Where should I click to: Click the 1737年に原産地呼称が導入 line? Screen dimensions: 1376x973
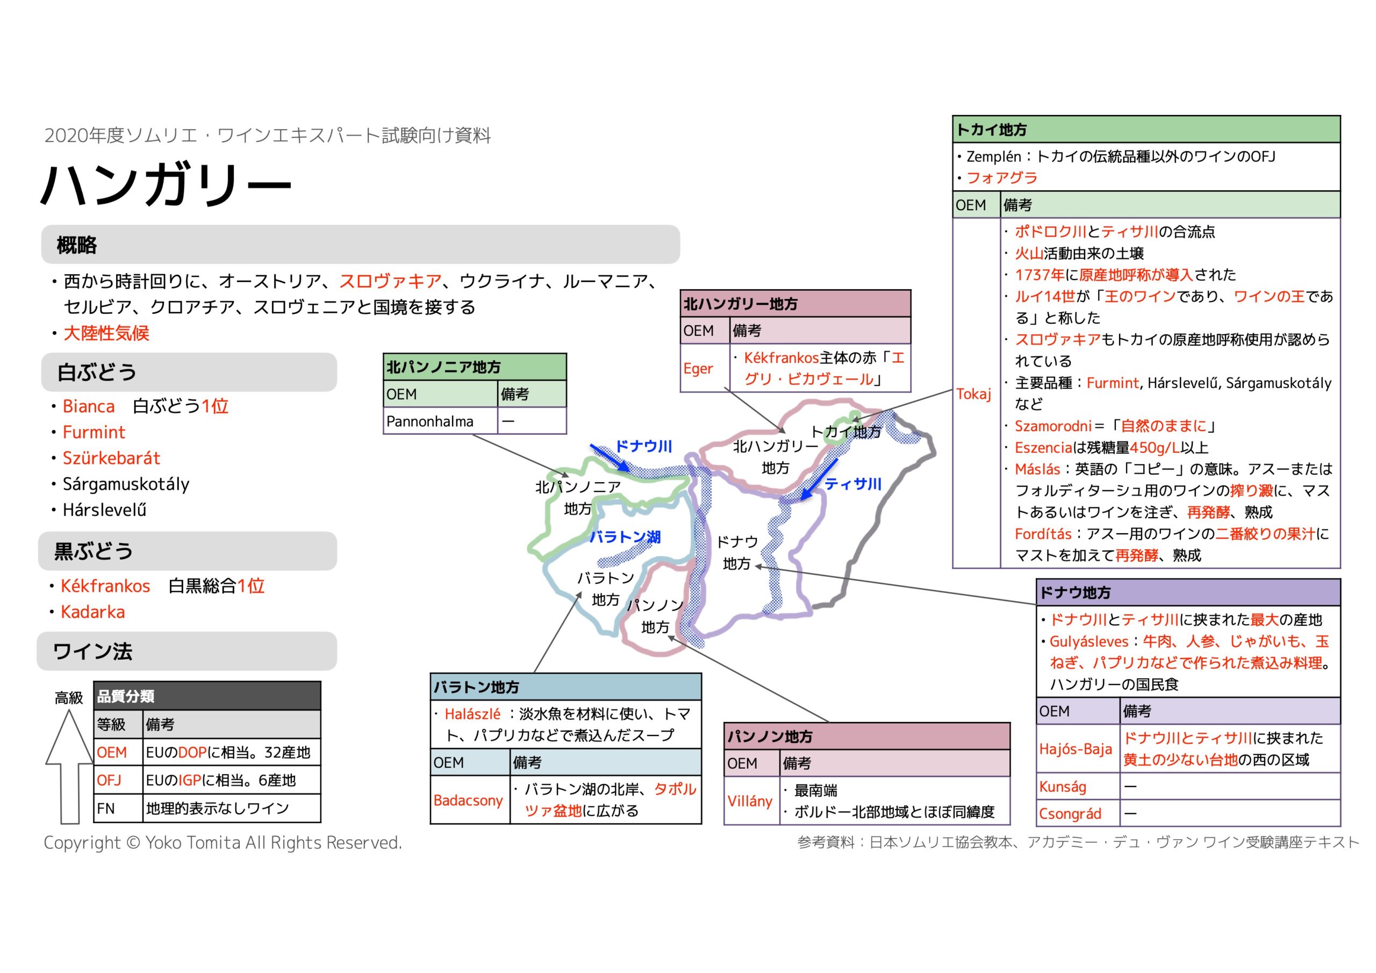[1125, 275]
